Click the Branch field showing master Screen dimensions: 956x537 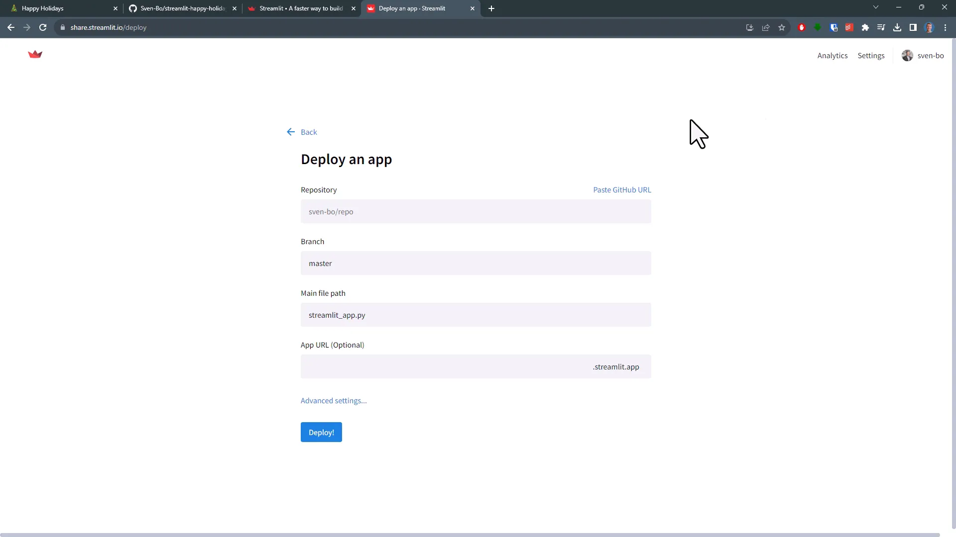pyautogui.click(x=476, y=263)
